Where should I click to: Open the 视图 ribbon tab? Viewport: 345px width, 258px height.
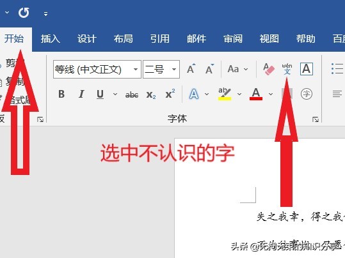pos(269,39)
